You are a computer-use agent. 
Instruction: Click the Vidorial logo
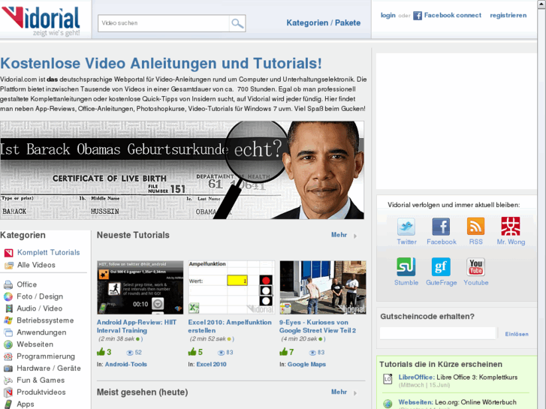[41, 21]
